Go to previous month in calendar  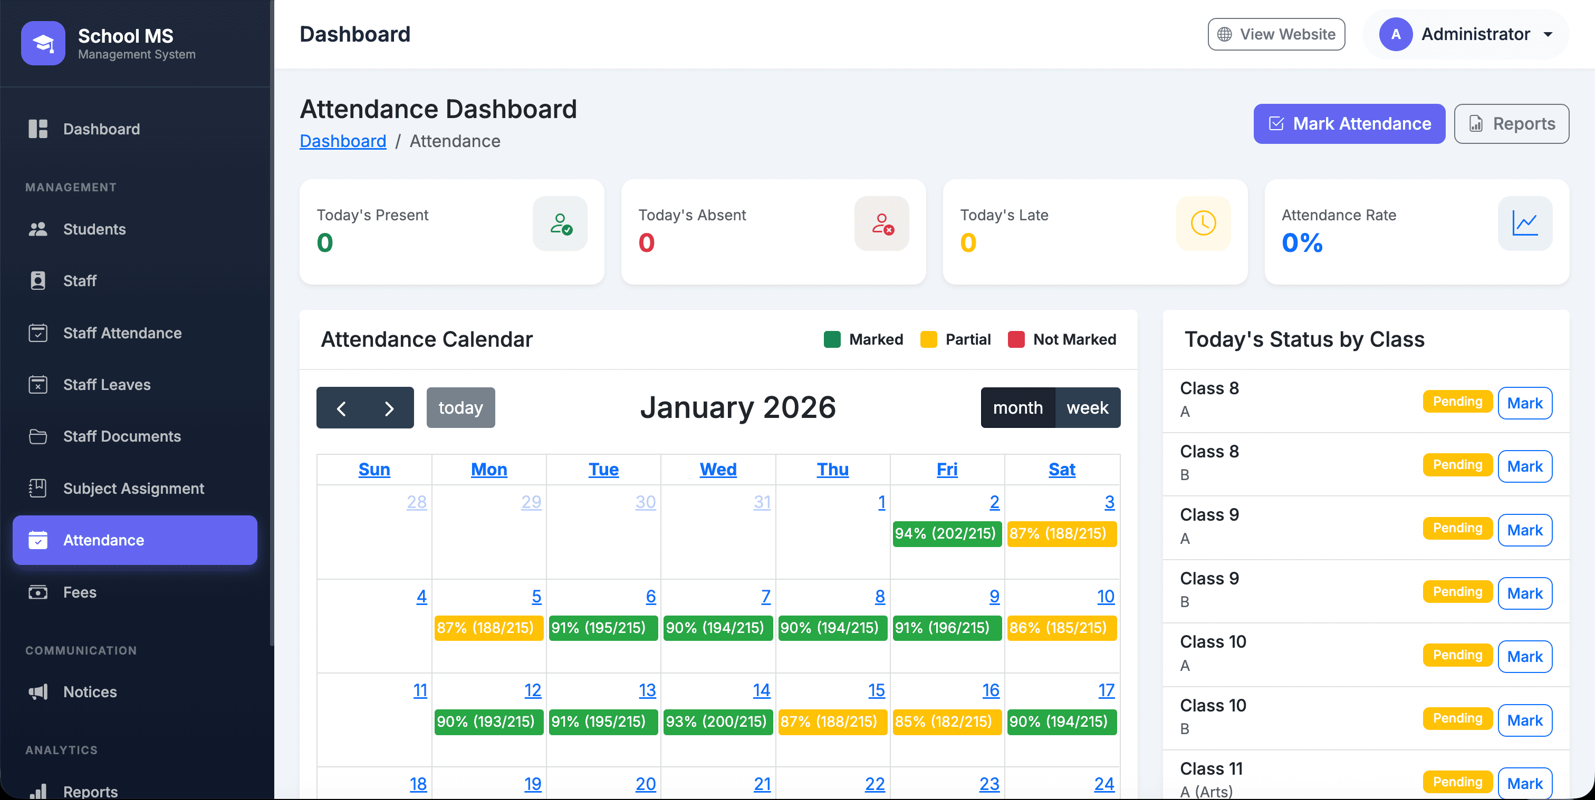click(x=341, y=408)
